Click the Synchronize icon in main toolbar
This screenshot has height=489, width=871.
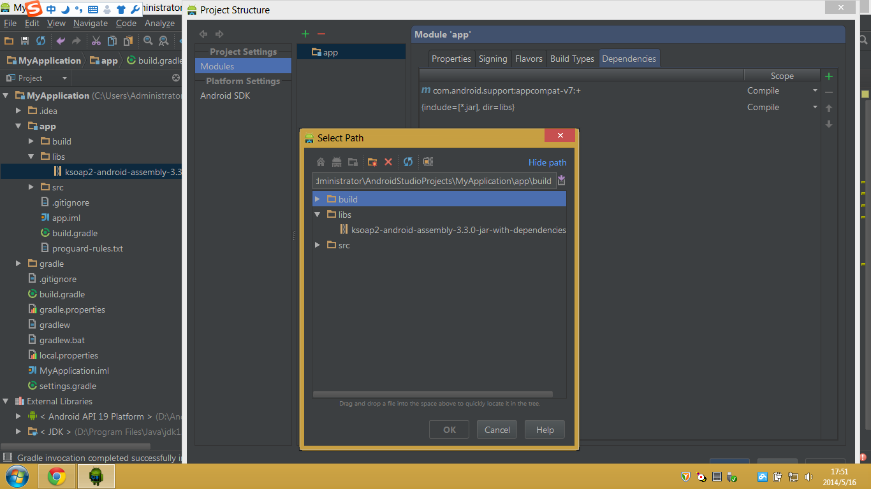pyautogui.click(x=41, y=41)
